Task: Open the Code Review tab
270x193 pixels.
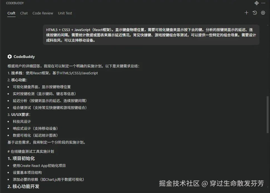Action: [43, 13]
